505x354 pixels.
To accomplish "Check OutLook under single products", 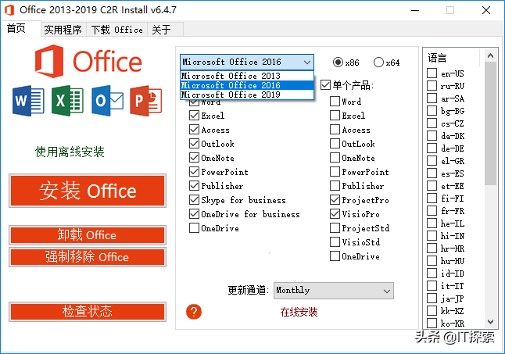I will tap(335, 144).
